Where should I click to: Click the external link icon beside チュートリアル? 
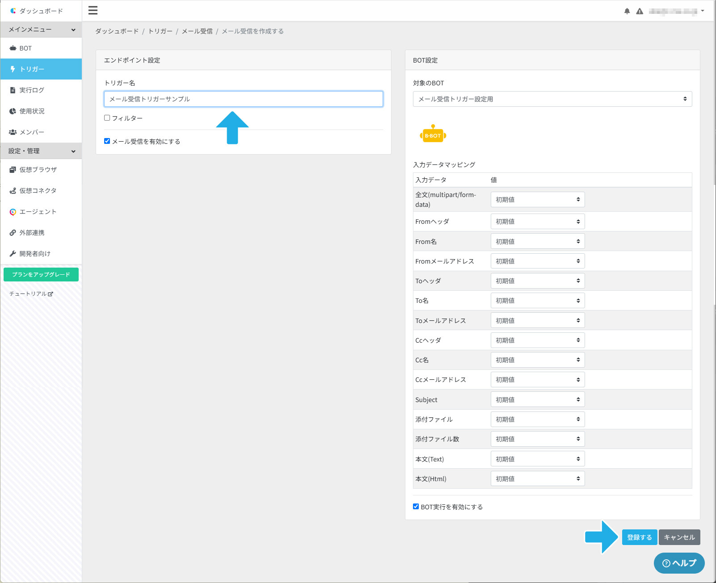[51, 294]
